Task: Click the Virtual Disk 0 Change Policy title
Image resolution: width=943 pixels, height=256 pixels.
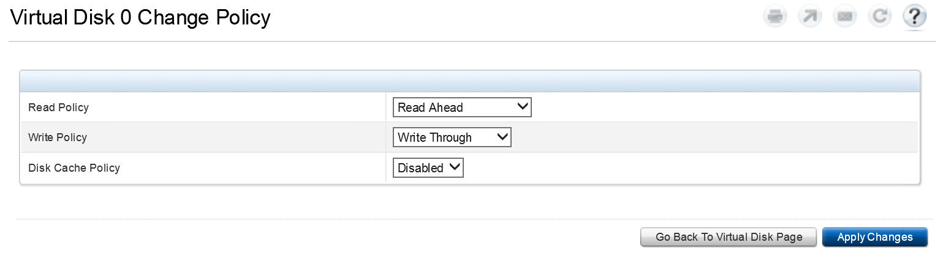Action: [x=140, y=18]
